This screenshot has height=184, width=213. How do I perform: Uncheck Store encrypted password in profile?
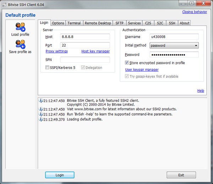pyautogui.click(x=127, y=62)
